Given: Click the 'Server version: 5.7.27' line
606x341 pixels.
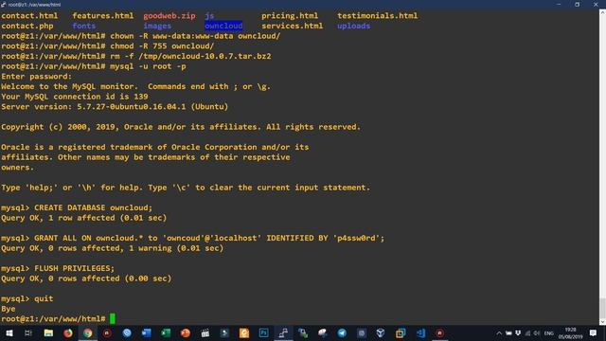Looking at the screenshot, I should coord(115,107).
